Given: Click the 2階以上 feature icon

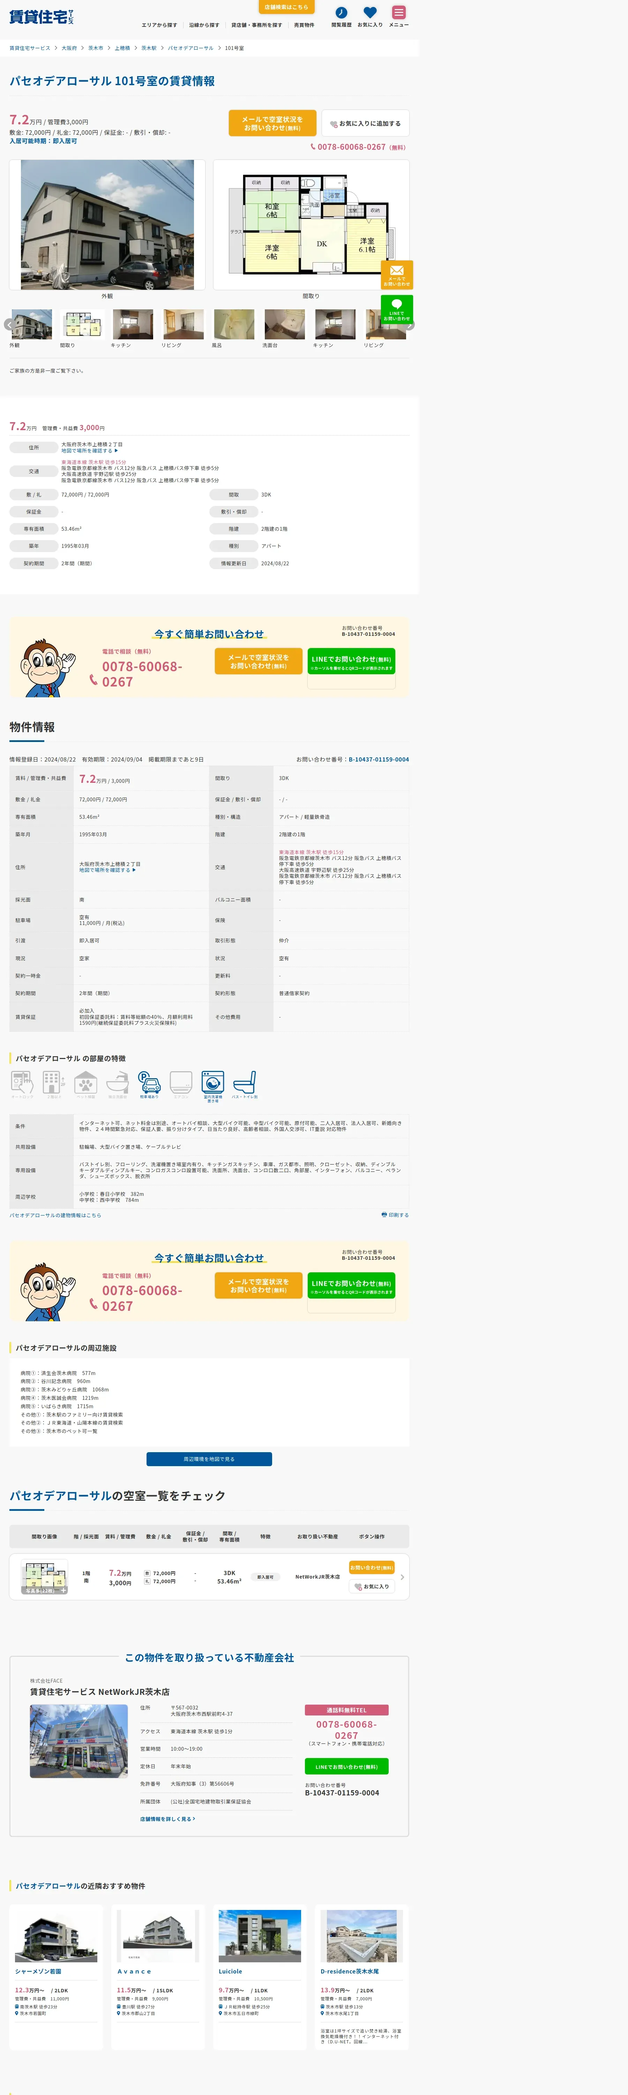Looking at the screenshot, I should pyautogui.click(x=54, y=1084).
